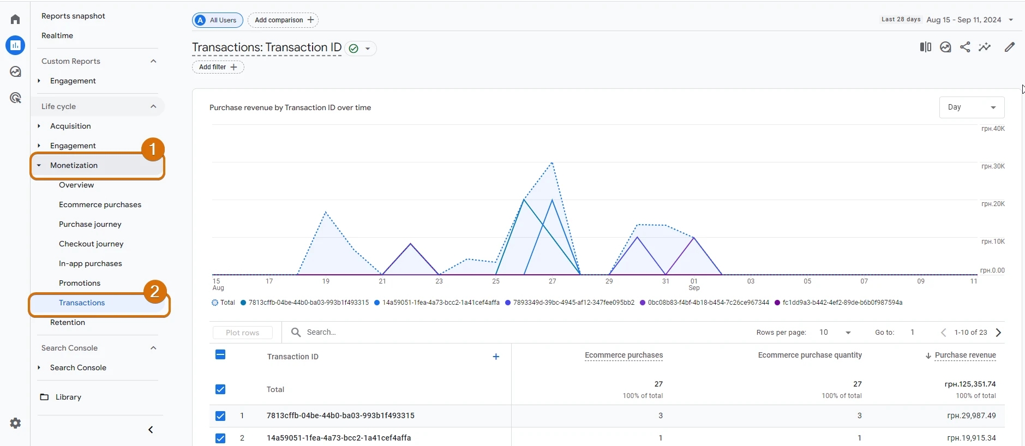Open Admin settings gear
This screenshot has width=1025, height=446.
15,423
